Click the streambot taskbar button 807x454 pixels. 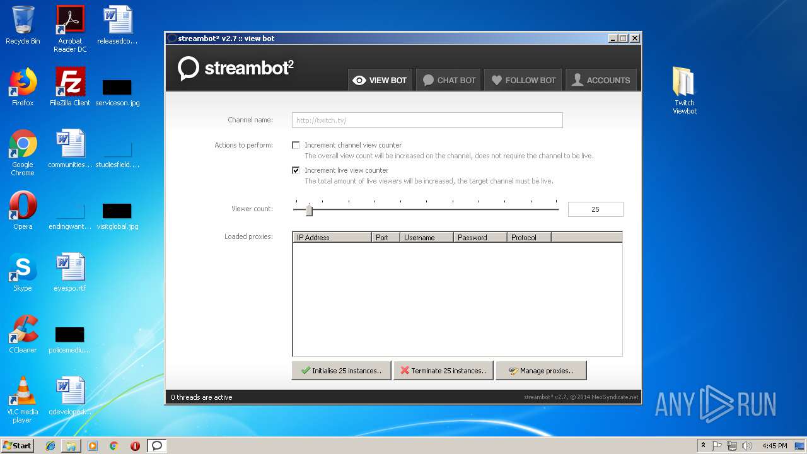[x=157, y=446]
